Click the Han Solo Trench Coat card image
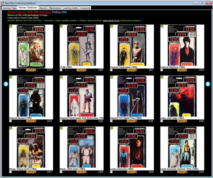The height and width of the screenshot is (178, 213). (31, 46)
